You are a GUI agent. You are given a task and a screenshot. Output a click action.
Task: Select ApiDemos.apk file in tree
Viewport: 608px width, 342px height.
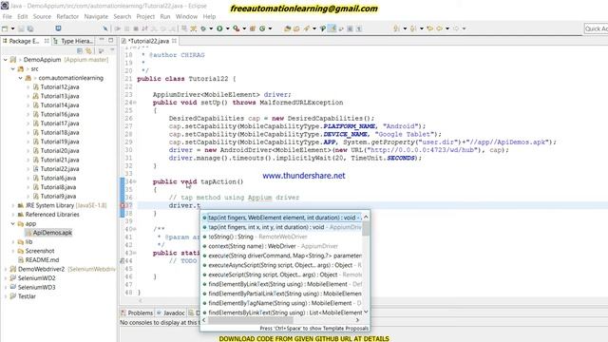(x=52, y=233)
